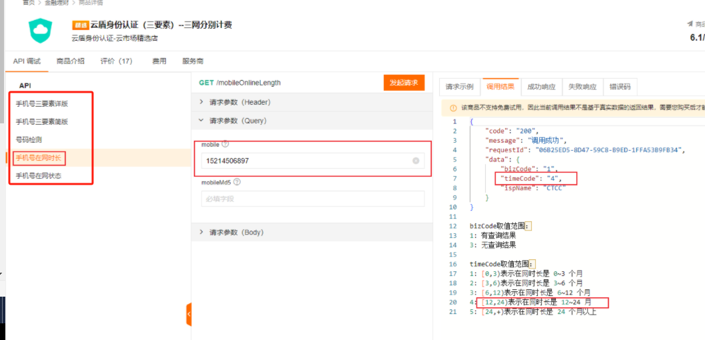
Task: Click the bizCode取值范围 heading line
Action: click(500, 226)
